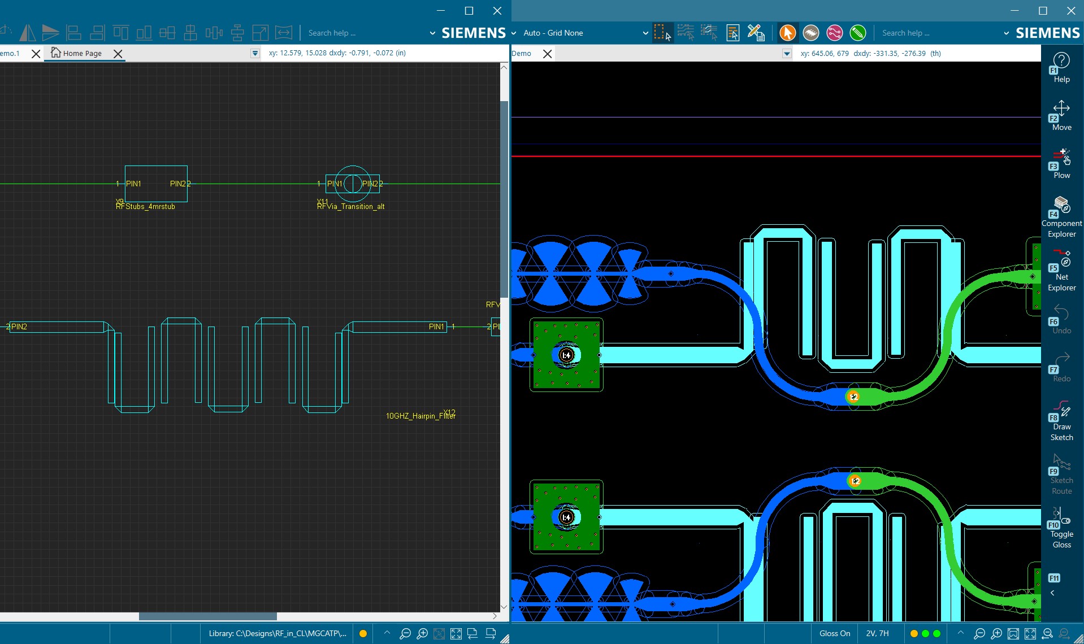Click the flip horizontal mirror icon
The image size is (1084, 644).
click(27, 33)
